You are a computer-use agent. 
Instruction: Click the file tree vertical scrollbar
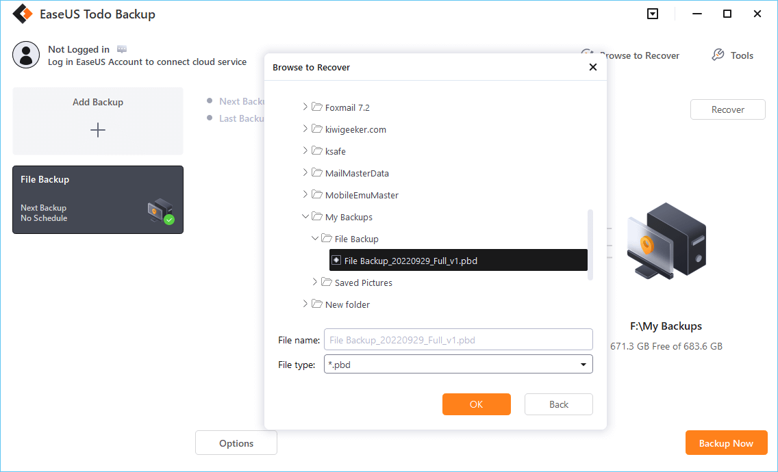pyautogui.click(x=590, y=244)
